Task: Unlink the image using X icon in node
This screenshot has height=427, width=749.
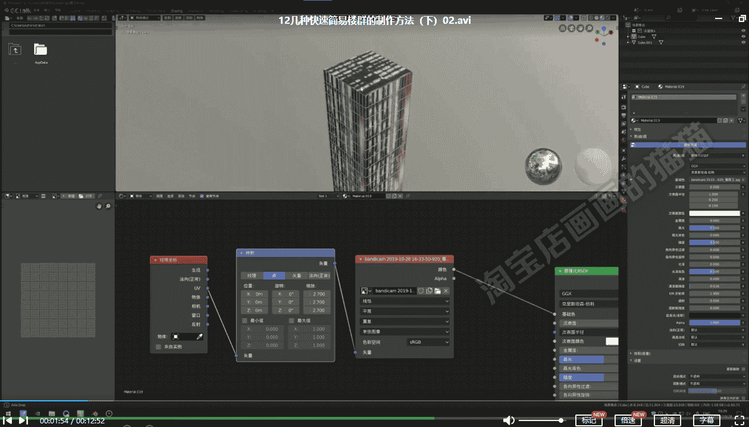Action: 446,291
